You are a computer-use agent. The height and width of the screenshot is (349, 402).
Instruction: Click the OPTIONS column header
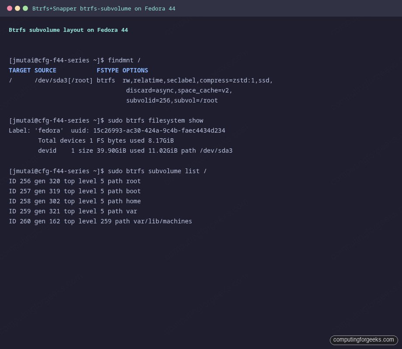point(135,70)
